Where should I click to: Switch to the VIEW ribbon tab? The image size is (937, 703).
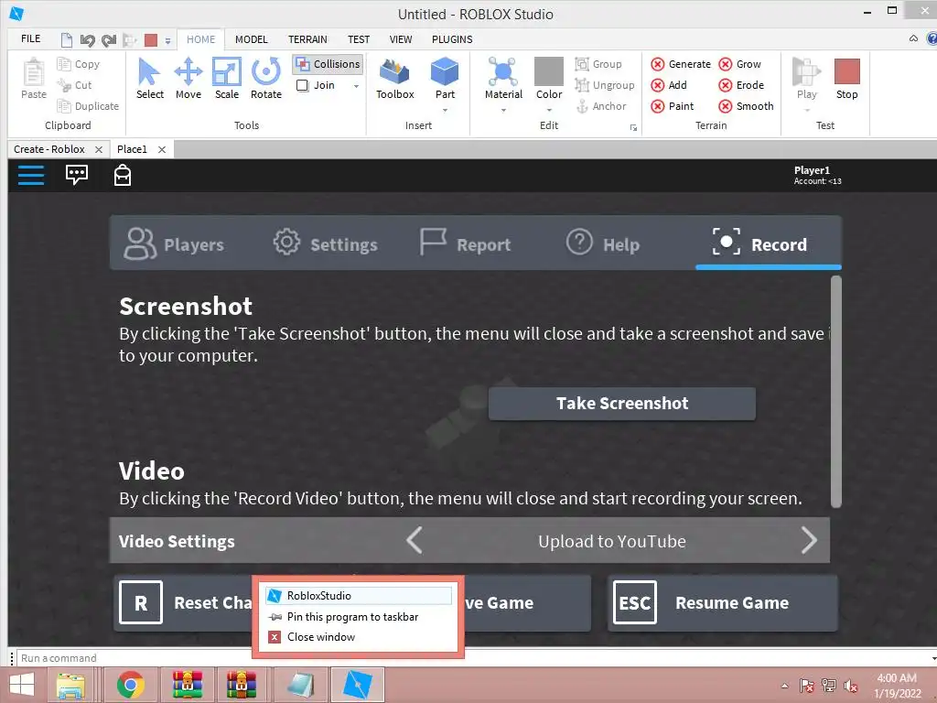[x=401, y=39]
